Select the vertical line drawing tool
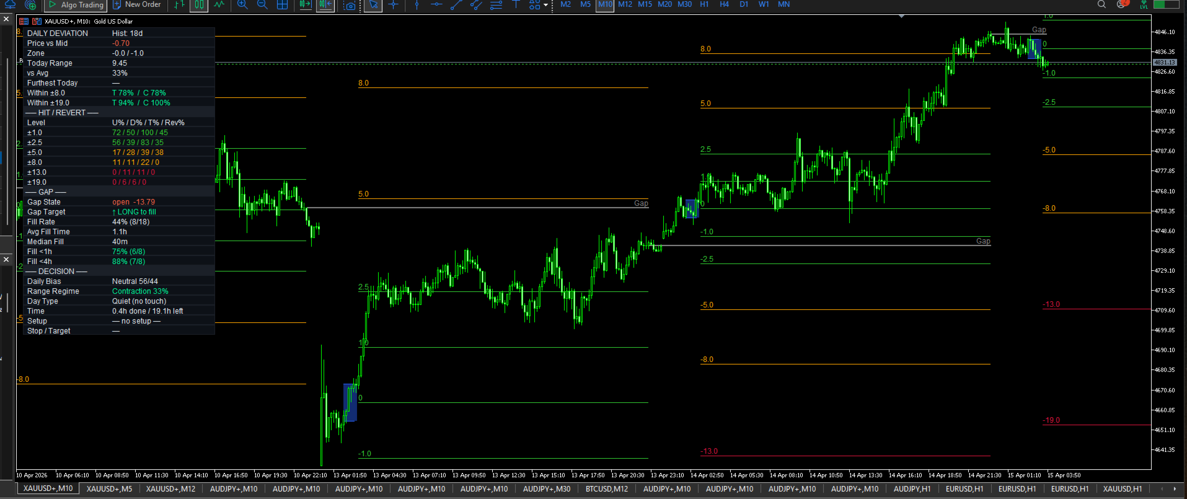This screenshot has height=499, width=1187. (417, 5)
